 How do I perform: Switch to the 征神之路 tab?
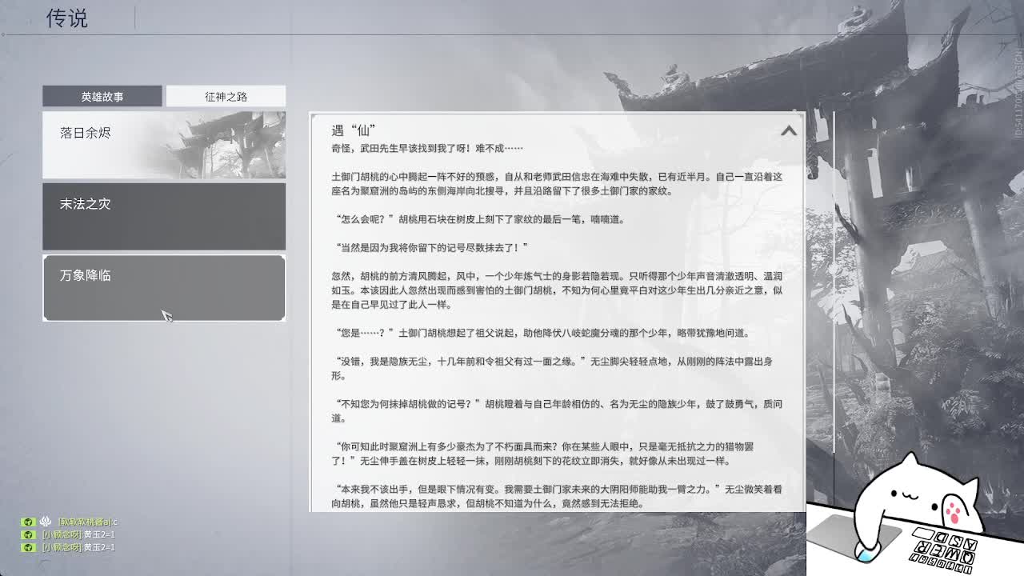pyautogui.click(x=225, y=95)
